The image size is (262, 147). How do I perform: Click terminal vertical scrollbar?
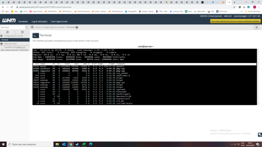[258, 77]
